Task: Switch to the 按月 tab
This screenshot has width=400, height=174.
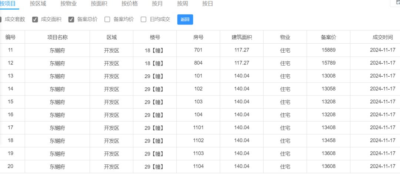Action: pos(157,4)
